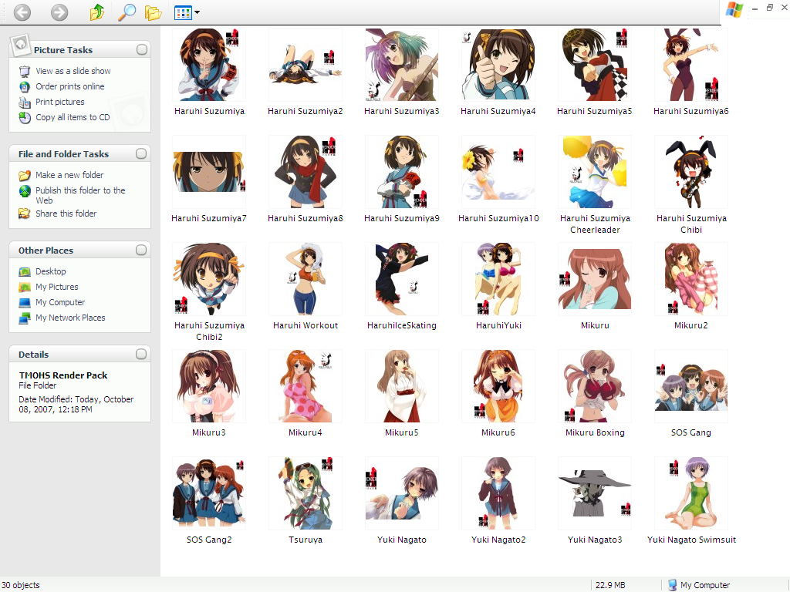Select Haruhi Suzumiya10 thumbnail
Screen dimensions: 790x592
(x=498, y=172)
